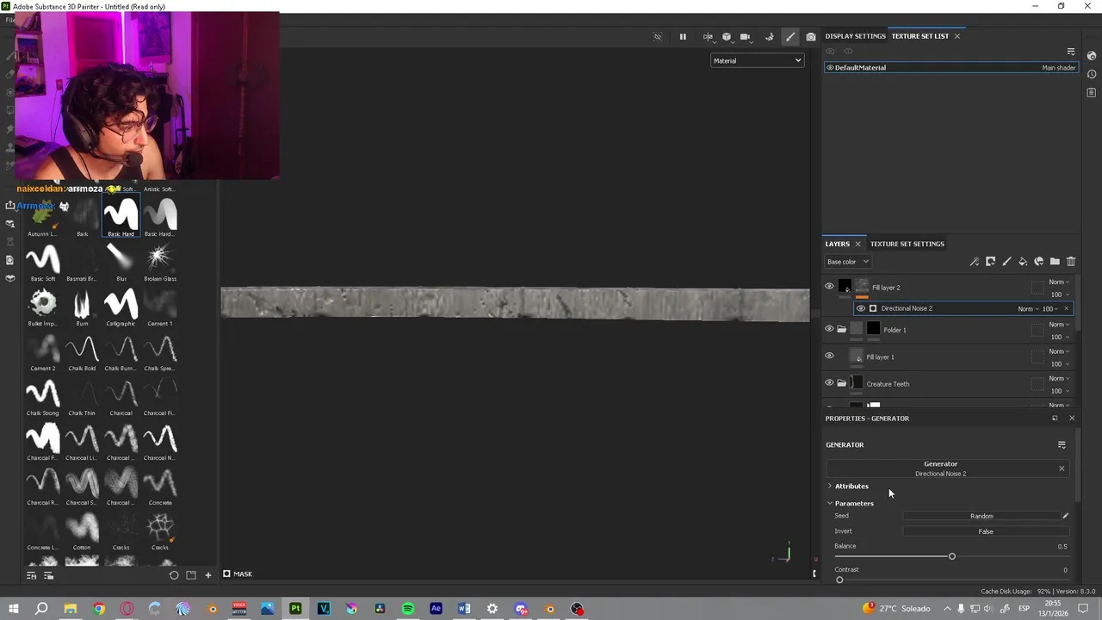Open Directional Noise 2 blend mode dropdown
Image resolution: width=1102 pixels, height=620 pixels.
pyautogui.click(x=1028, y=308)
